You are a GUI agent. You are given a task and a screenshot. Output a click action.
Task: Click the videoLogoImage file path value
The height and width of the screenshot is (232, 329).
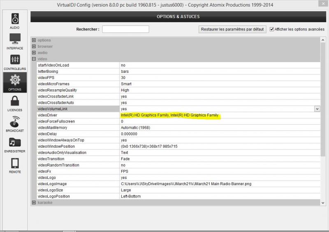point(186,184)
